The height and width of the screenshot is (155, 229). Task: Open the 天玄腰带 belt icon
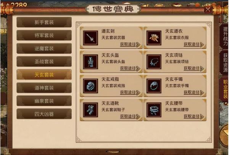pos(154,110)
